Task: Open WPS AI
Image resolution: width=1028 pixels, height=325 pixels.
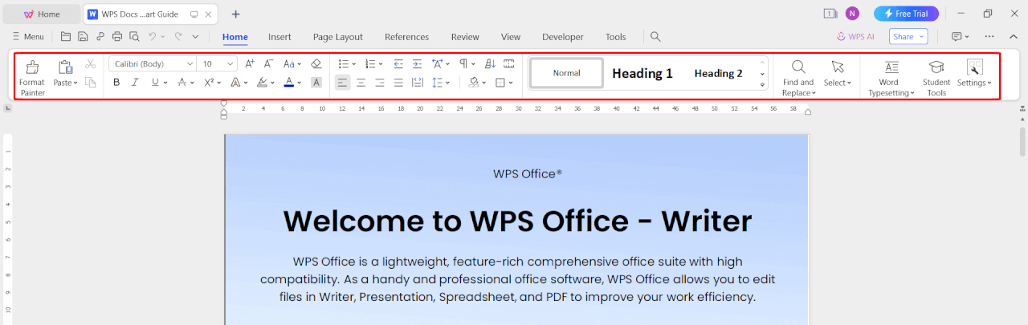Action: click(x=855, y=36)
